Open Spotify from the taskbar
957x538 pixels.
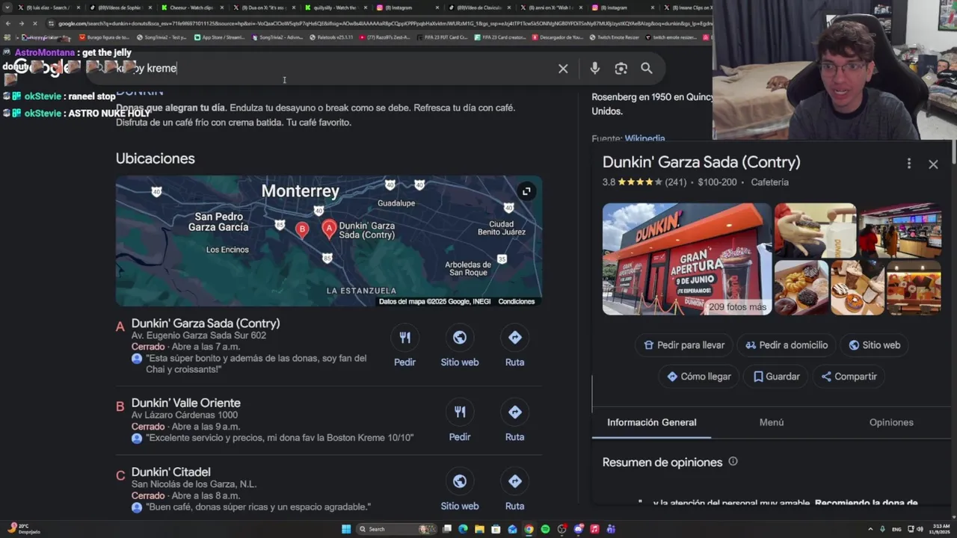coord(545,529)
